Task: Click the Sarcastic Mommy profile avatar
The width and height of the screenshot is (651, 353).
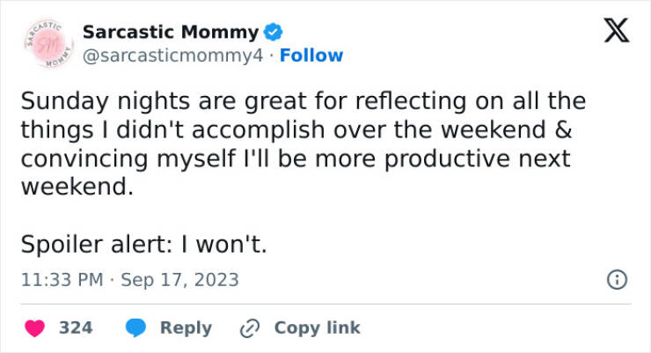Action: (42, 44)
